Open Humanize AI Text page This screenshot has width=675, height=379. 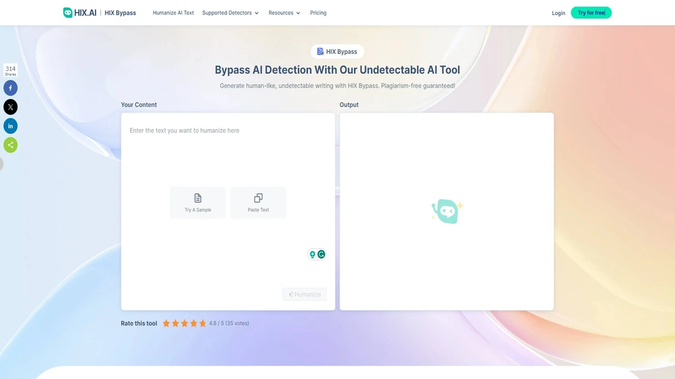click(x=173, y=13)
